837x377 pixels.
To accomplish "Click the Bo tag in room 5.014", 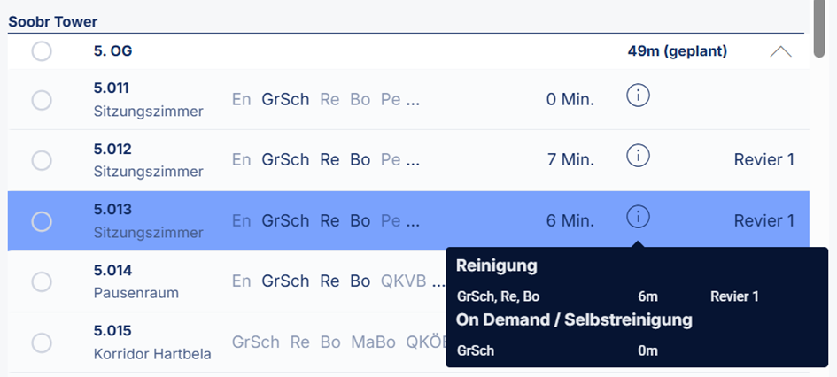I will [360, 281].
